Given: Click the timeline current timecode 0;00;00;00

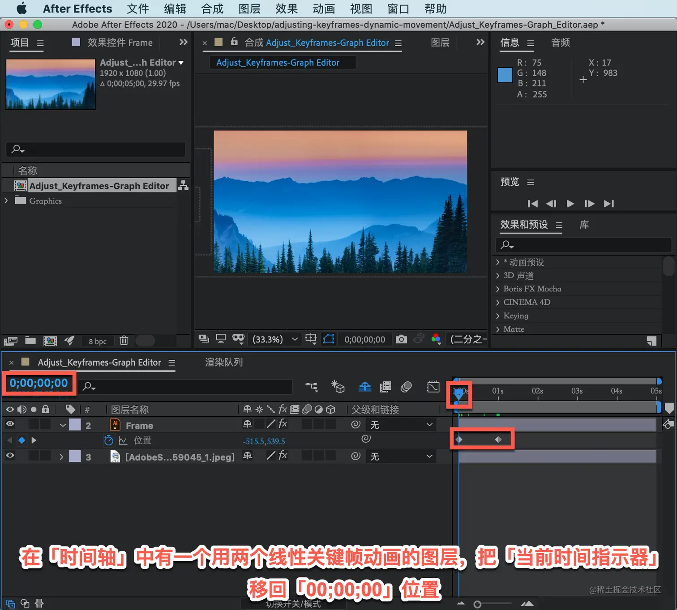Looking at the screenshot, I should point(39,383).
